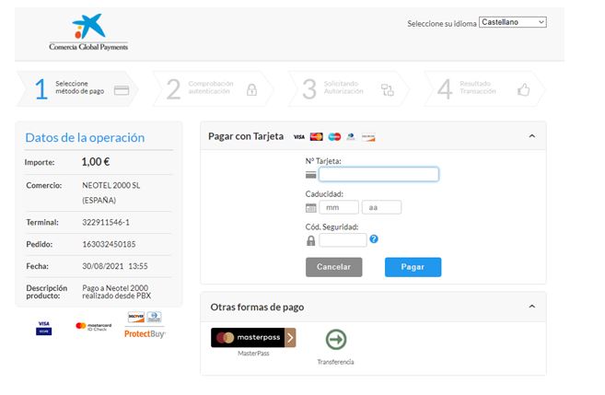Click the Cancelar button
The width and height of the screenshot is (605, 395).
[333, 267]
